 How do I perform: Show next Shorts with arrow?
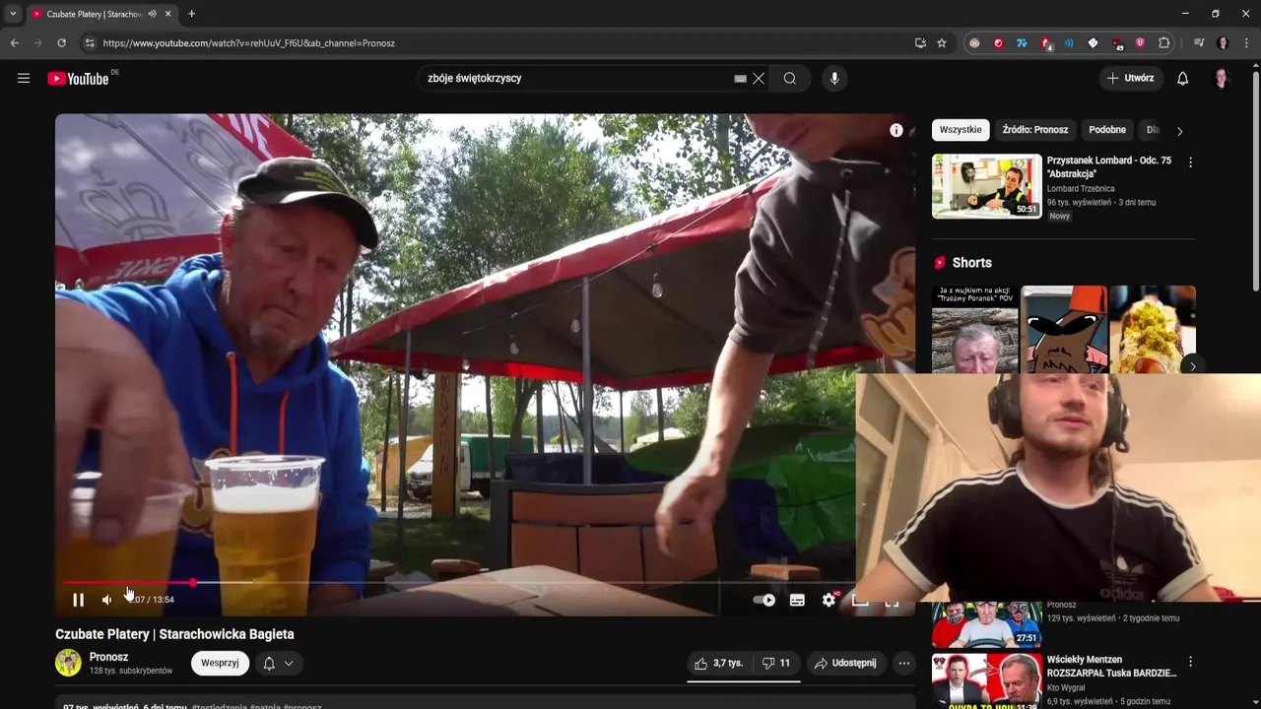point(1192,366)
